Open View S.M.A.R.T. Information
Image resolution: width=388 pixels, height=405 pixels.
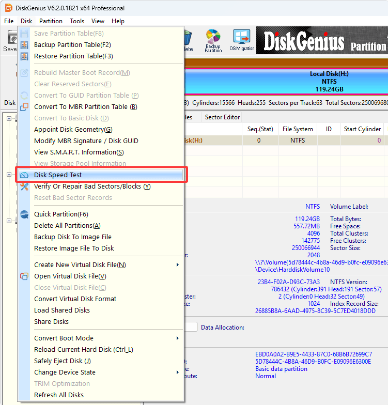pos(101,152)
